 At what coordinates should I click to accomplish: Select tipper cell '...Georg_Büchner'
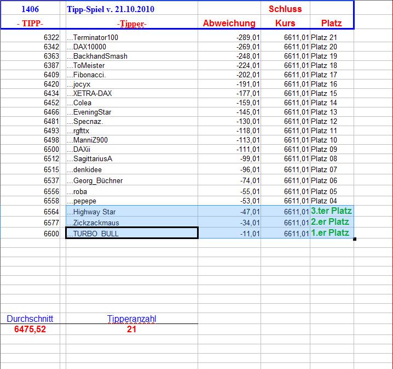pyautogui.click(x=132, y=180)
